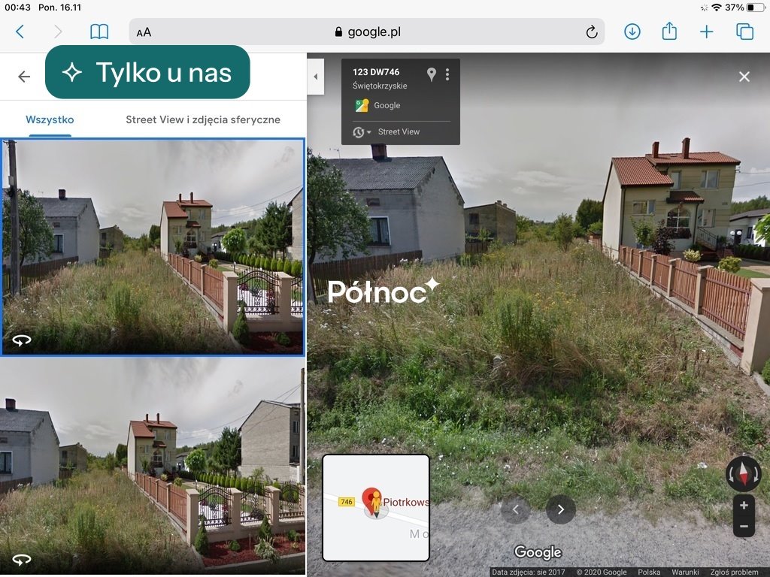Click the Warunki link at the bottom
770x577 pixels.
click(686, 571)
